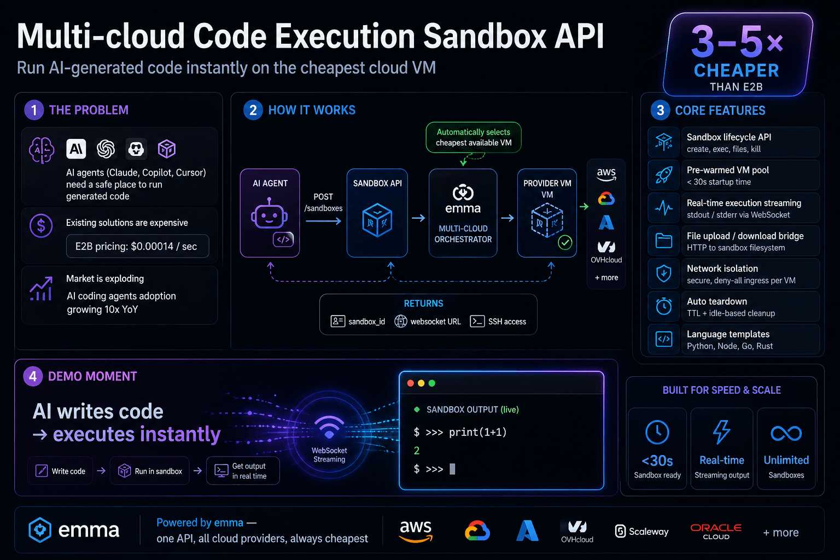This screenshot has width=840, height=560.
Task: Click the Provider VM dashed cube icon
Action: tap(547, 220)
